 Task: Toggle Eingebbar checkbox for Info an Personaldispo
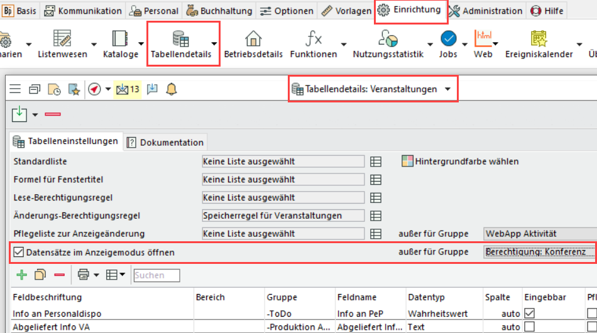point(530,313)
